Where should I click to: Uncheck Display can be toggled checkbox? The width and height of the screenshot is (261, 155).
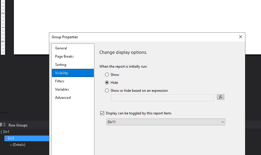[x=102, y=113]
